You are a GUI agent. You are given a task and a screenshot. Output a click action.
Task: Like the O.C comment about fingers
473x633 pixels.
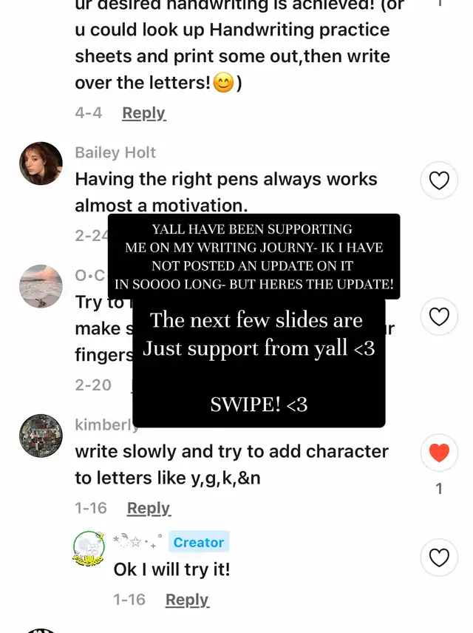point(439,316)
